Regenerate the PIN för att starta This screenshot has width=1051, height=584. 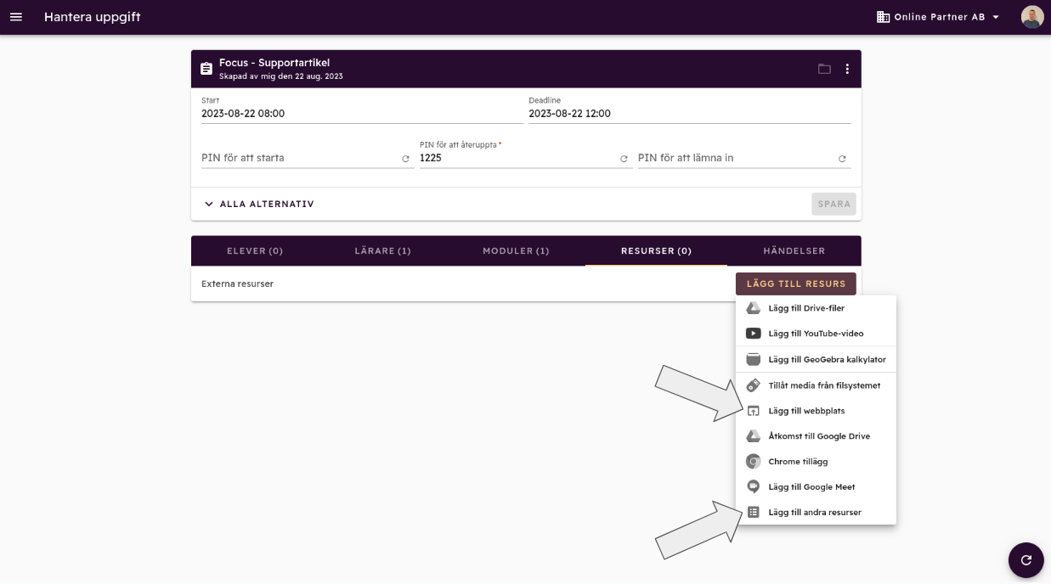[x=405, y=159]
